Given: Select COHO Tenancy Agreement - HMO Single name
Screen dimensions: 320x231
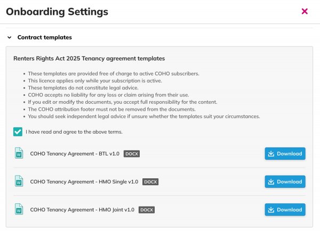Looking at the screenshot, I should [x=84, y=181].
